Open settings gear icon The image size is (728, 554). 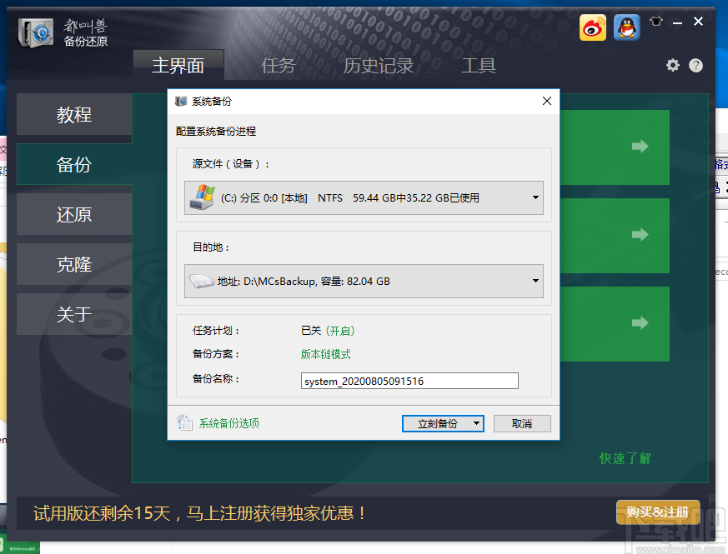[673, 66]
